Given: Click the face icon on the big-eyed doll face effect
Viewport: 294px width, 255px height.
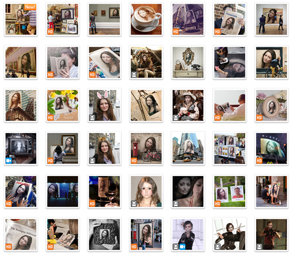Looking at the screenshot, I should (134, 204).
